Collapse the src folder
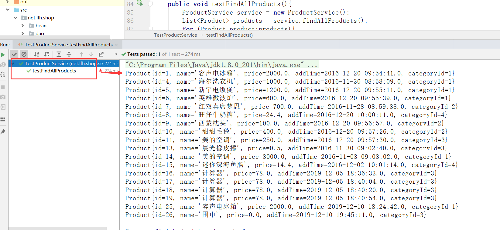The width and height of the screenshot is (500, 230). coord(8,10)
